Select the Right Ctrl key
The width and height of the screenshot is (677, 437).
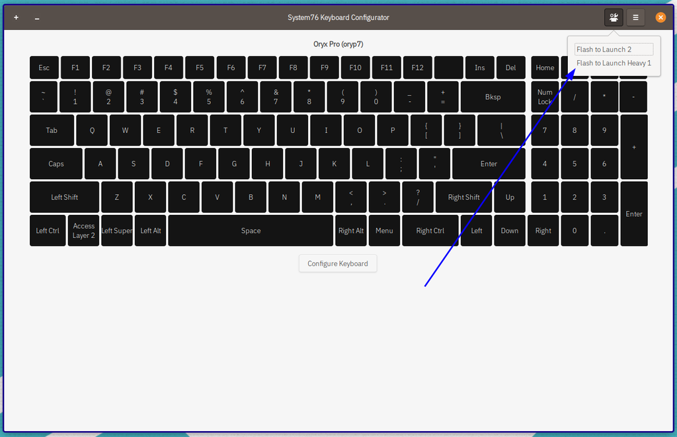430,230
